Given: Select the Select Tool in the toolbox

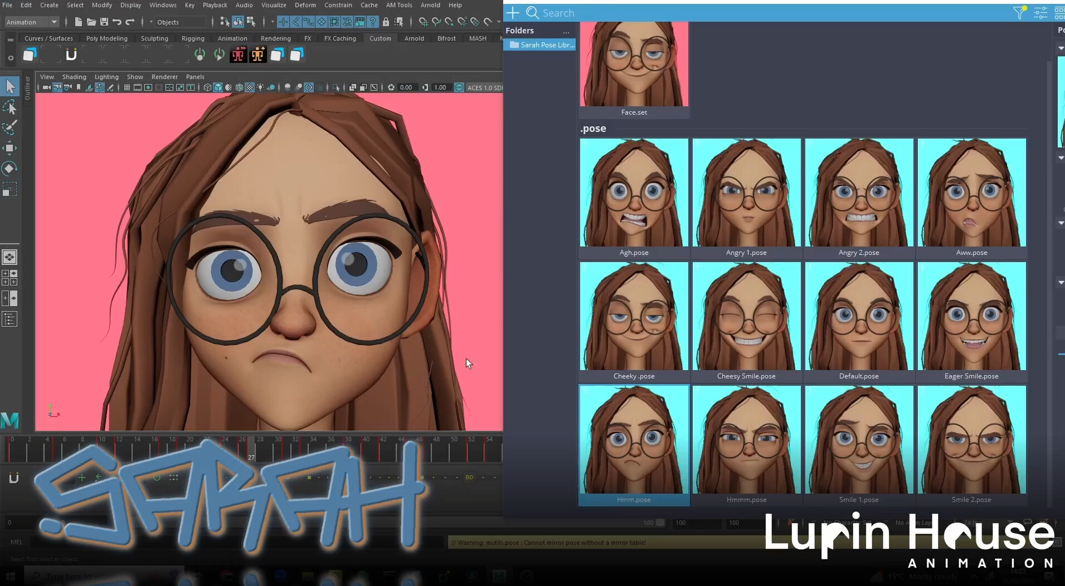Looking at the screenshot, I should coord(10,87).
